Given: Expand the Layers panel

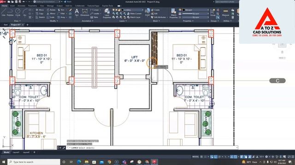Looking at the screenshot, I should (123, 21).
